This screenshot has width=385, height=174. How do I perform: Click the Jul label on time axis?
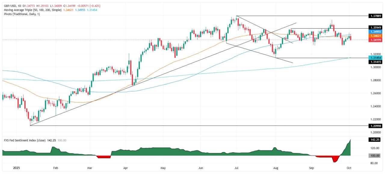coord(236,168)
